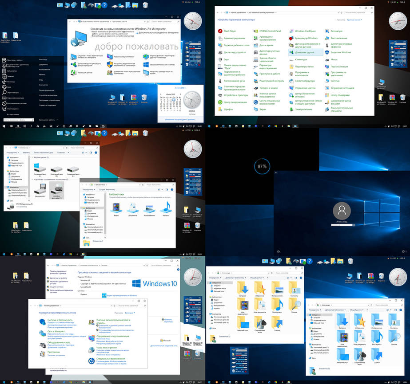
Task: Open the Категория view dropdown in Control Panel
Action: pos(130,312)
